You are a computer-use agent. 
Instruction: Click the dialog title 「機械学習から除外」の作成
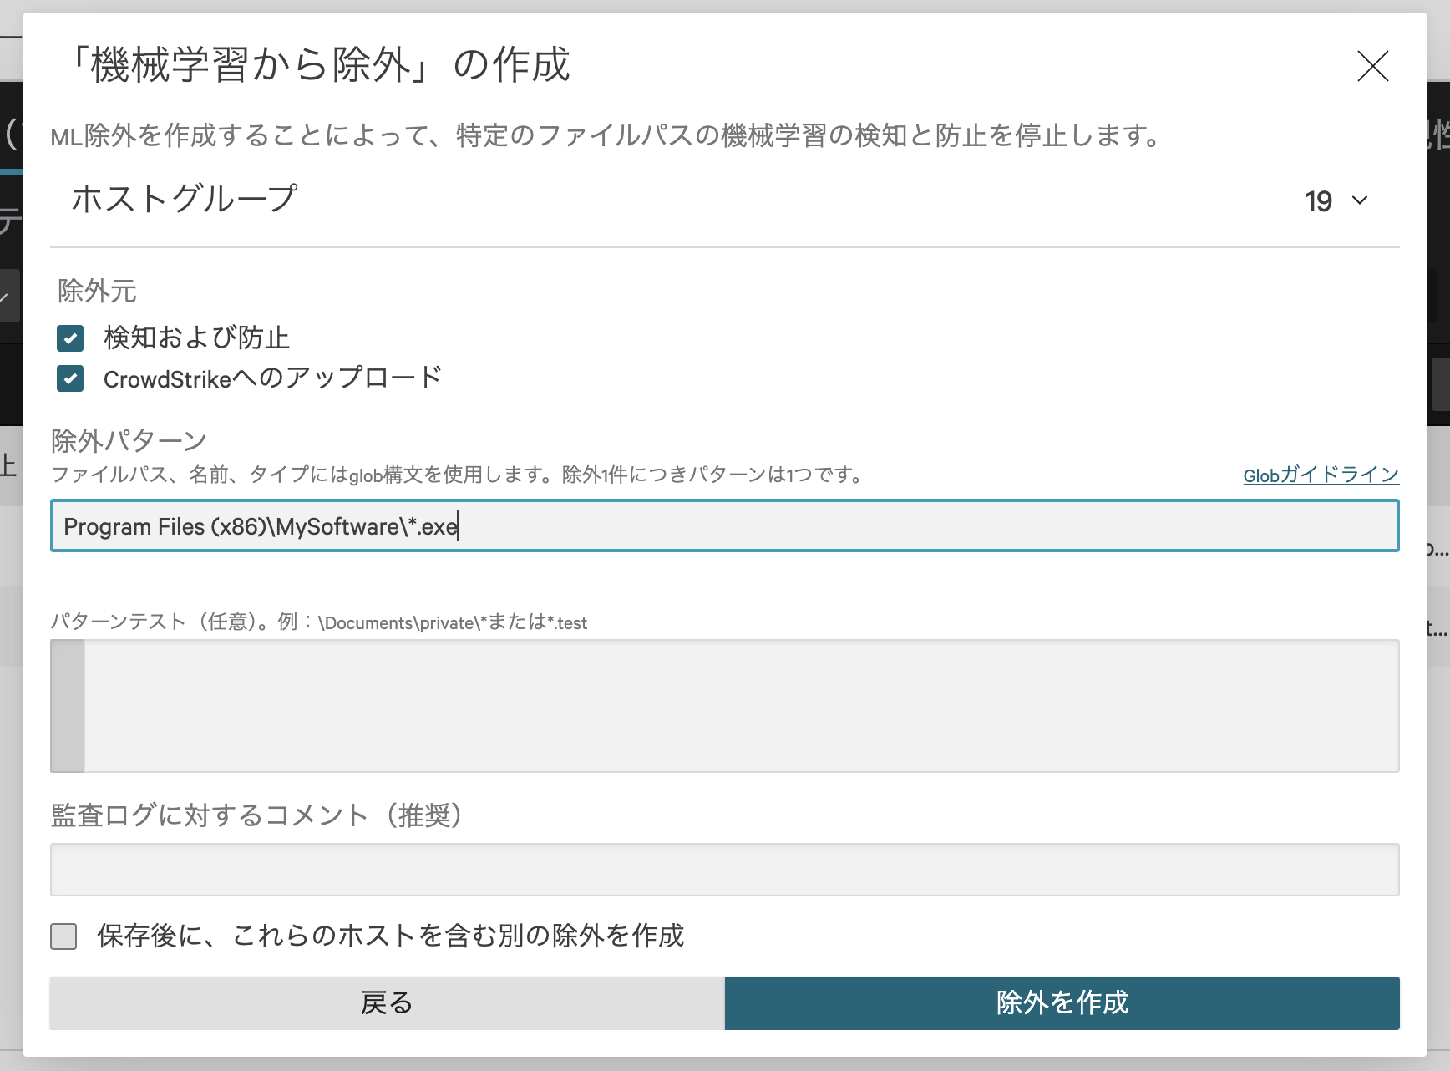pos(320,64)
